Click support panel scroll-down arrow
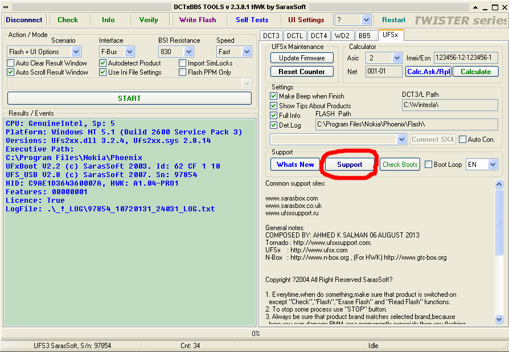Screen dimensions: 509x352 click(x=499, y=319)
